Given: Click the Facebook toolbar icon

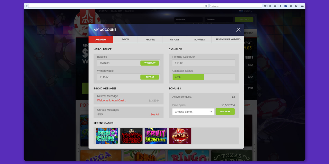Looking at the screenshot, I should [x=286, y=6].
